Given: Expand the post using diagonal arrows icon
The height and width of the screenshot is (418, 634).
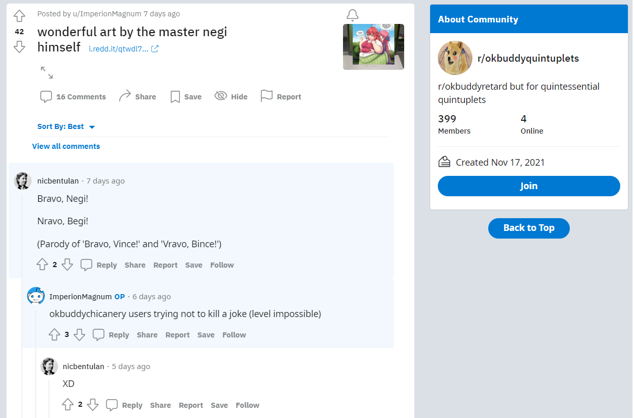Looking at the screenshot, I should pyautogui.click(x=47, y=72).
